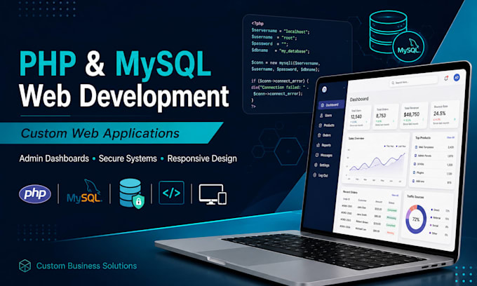Click the 12,540 total users card
The height and width of the screenshot is (286, 477).
[x=359, y=117]
